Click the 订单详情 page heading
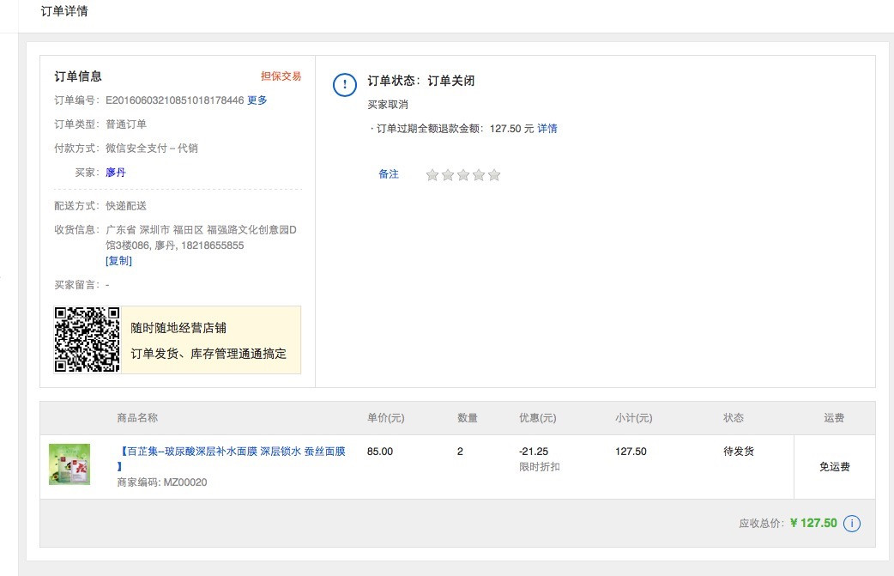Screen dimensions: 894x576 pyautogui.click(x=64, y=11)
